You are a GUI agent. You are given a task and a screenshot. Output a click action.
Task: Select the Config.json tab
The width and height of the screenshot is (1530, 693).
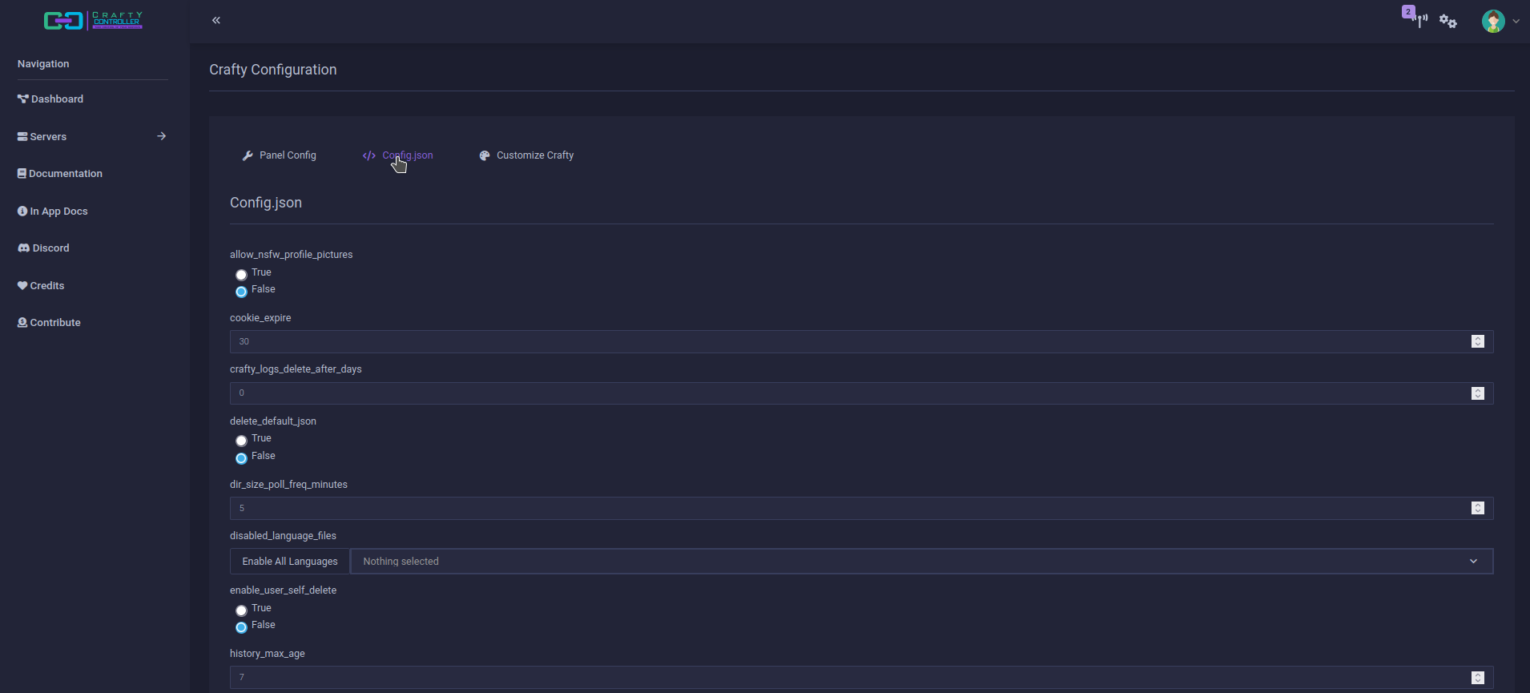[x=398, y=155]
